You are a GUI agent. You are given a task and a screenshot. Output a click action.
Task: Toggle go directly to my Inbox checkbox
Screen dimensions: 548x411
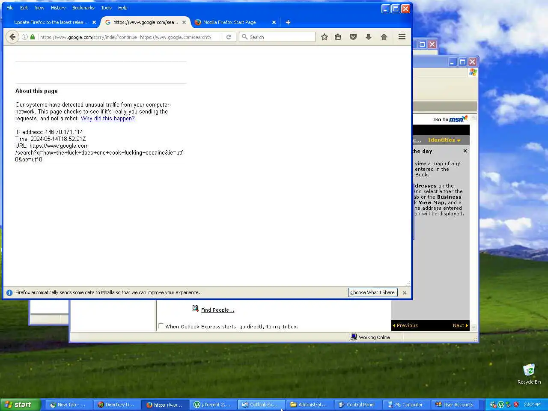(161, 326)
